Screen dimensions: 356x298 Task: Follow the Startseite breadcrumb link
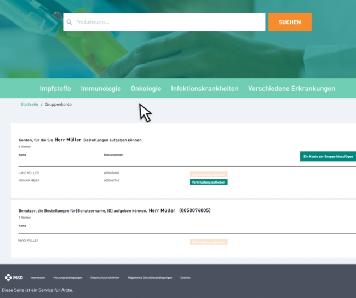click(x=30, y=104)
